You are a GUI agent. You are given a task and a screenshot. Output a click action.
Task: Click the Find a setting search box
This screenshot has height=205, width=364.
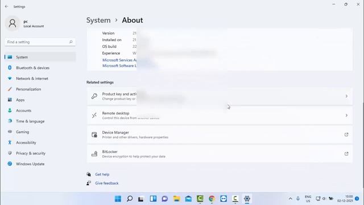(x=40, y=42)
